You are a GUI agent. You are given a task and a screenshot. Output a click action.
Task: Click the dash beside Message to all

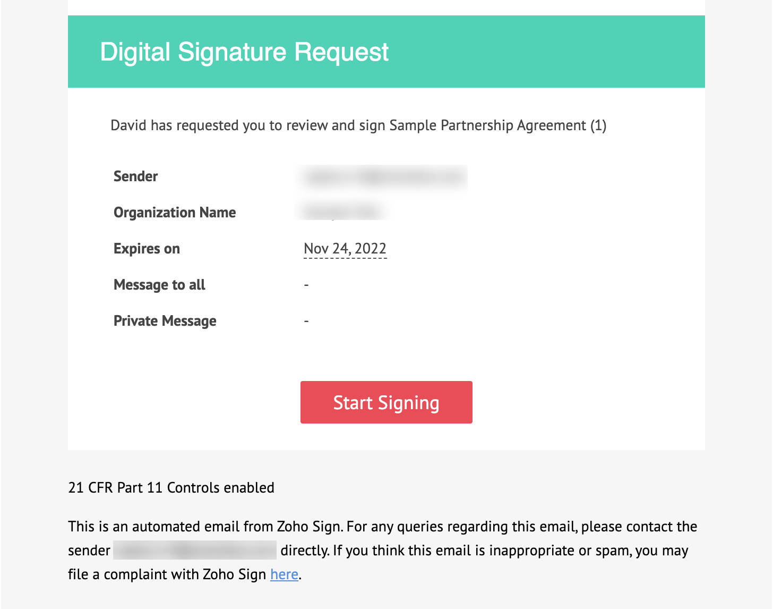306,285
